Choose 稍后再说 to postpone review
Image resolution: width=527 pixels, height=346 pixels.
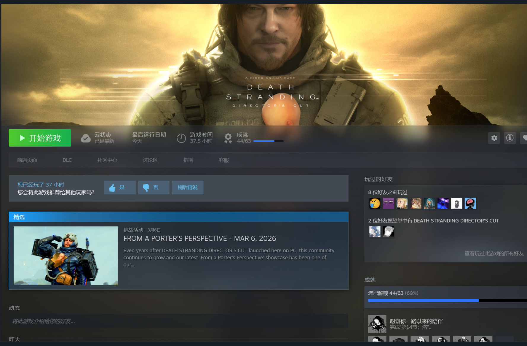click(x=187, y=188)
